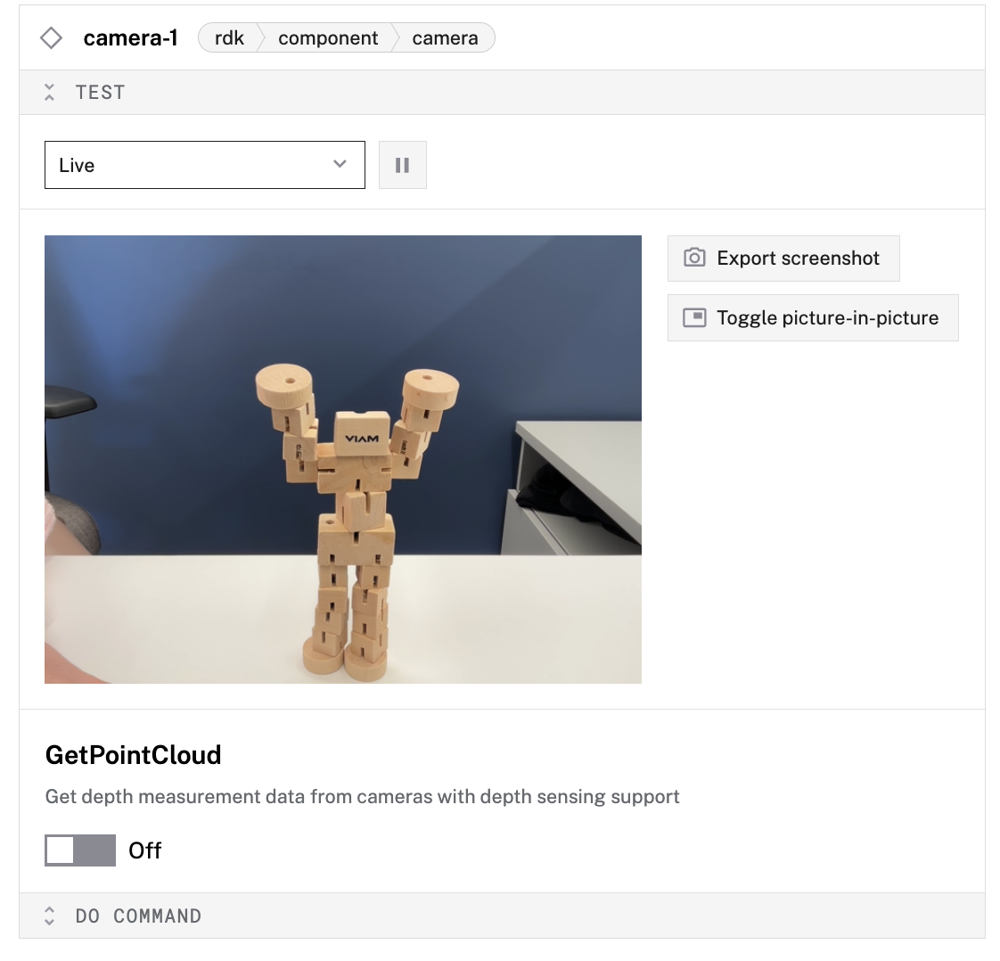Image resolution: width=1000 pixels, height=961 pixels.
Task: Click the expand arrows icon beside DO COMMAND
Action: coord(50,916)
